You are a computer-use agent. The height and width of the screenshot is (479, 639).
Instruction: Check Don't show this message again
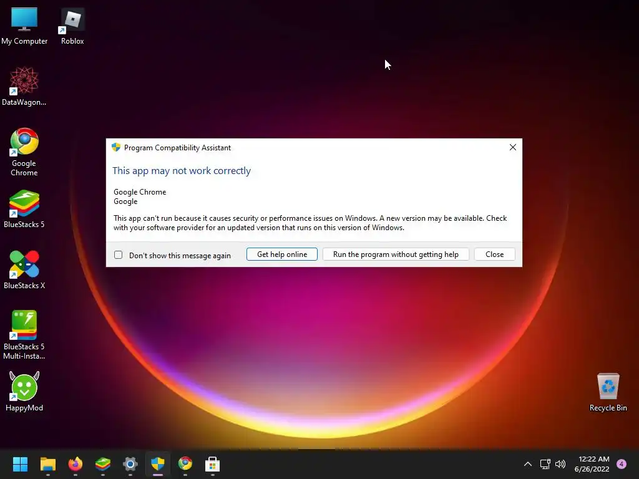pyautogui.click(x=118, y=255)
